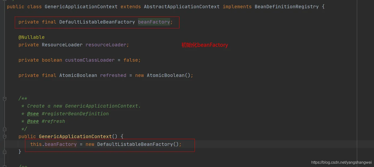The image size is (374, 167).
Task: Click the @see tag before #refresh
Action: click(x=33, y=121)
